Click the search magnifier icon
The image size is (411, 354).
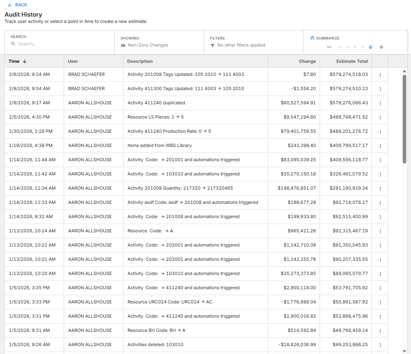(x=13, y=44)
